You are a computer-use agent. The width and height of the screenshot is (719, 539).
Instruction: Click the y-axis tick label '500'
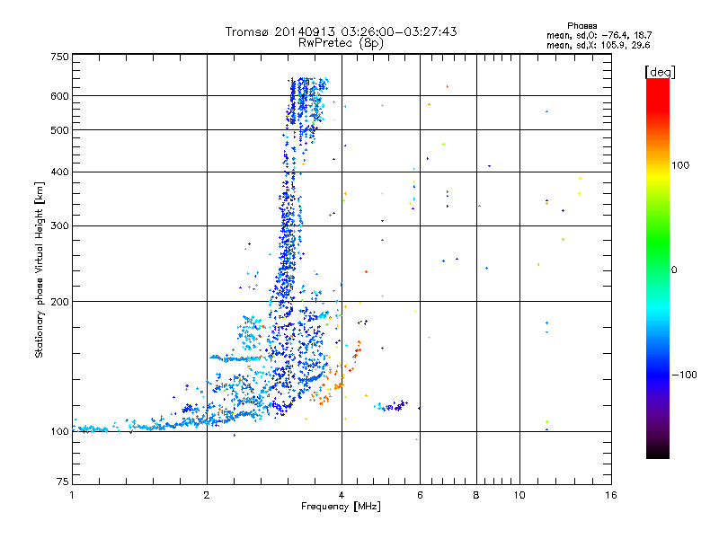[59, 130]
